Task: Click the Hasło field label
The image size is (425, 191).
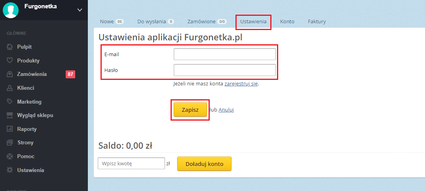Action: [111, 70]
